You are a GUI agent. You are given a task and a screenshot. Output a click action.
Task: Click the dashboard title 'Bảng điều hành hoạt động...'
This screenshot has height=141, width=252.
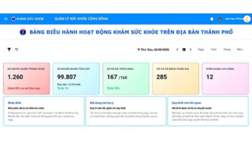131,32
